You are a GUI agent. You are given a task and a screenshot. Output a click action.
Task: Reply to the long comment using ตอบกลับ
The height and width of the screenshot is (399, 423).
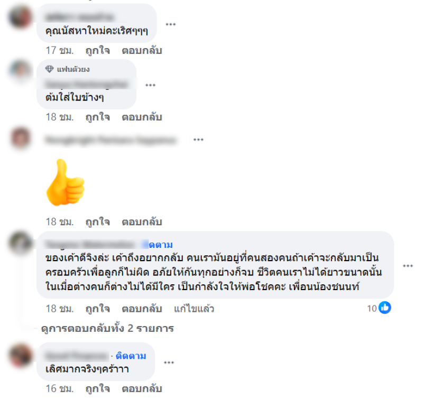(x=142, y=309)
